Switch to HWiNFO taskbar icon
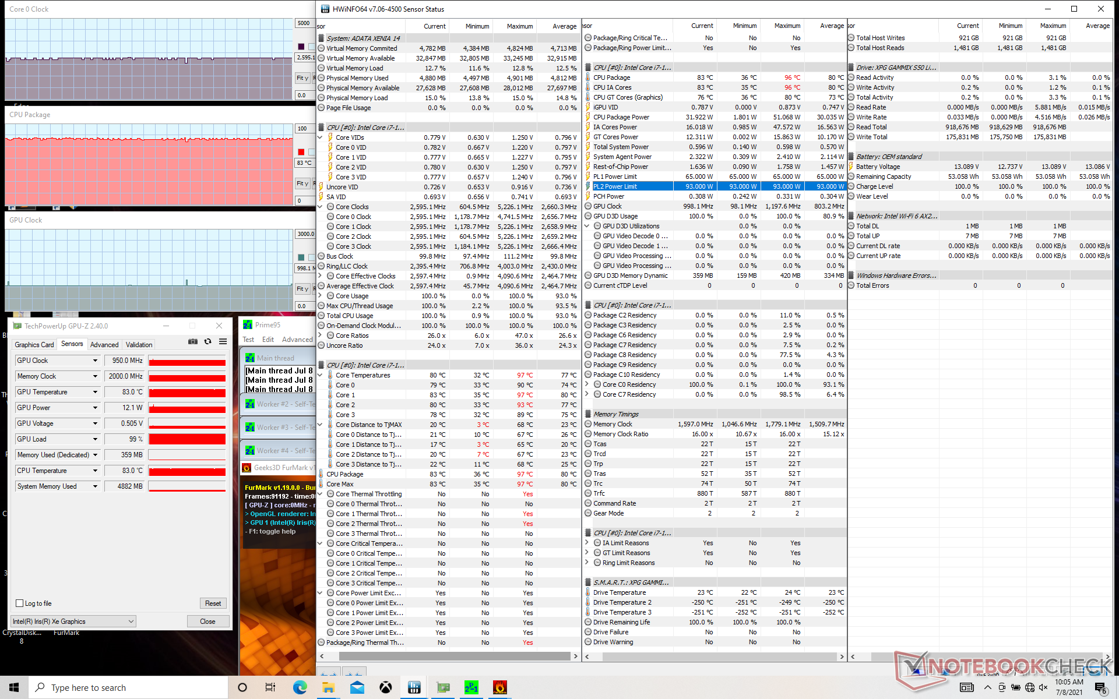The width and height of the screenshot is (1119, 699). [414, 687]
